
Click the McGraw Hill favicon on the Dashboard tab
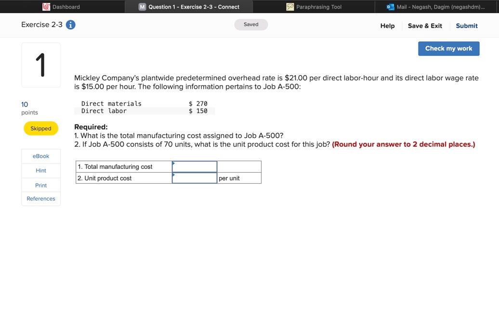46,7
